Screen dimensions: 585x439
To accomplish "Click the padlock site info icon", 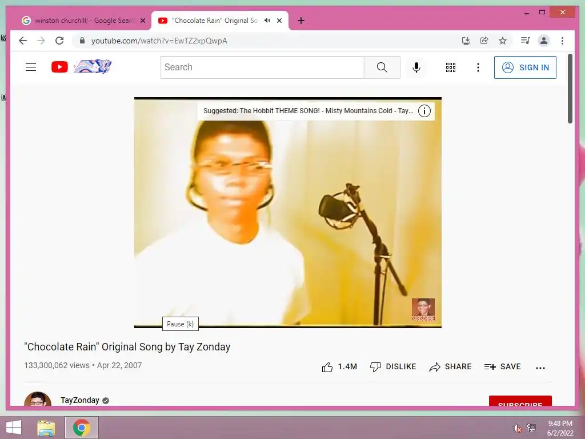I will coord(82,41).
